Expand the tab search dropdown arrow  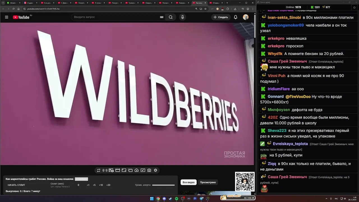point(3,3)
